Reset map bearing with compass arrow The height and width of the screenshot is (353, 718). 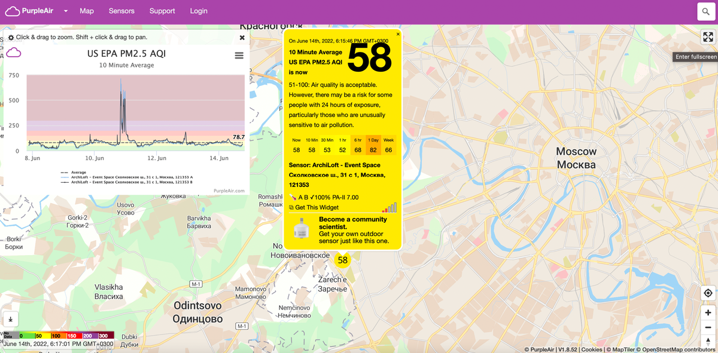tap(708, 342)
